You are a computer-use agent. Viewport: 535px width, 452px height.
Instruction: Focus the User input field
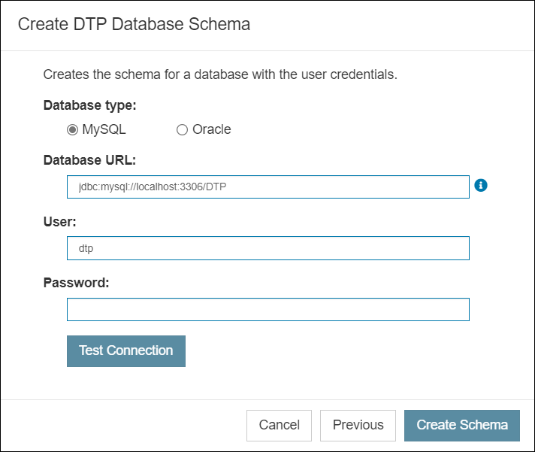click(x=268, y=248)
